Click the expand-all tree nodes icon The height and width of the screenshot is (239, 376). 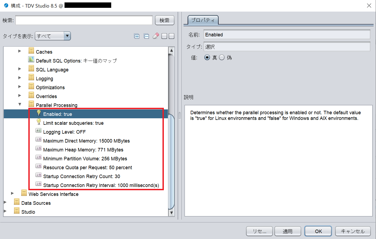137,36
